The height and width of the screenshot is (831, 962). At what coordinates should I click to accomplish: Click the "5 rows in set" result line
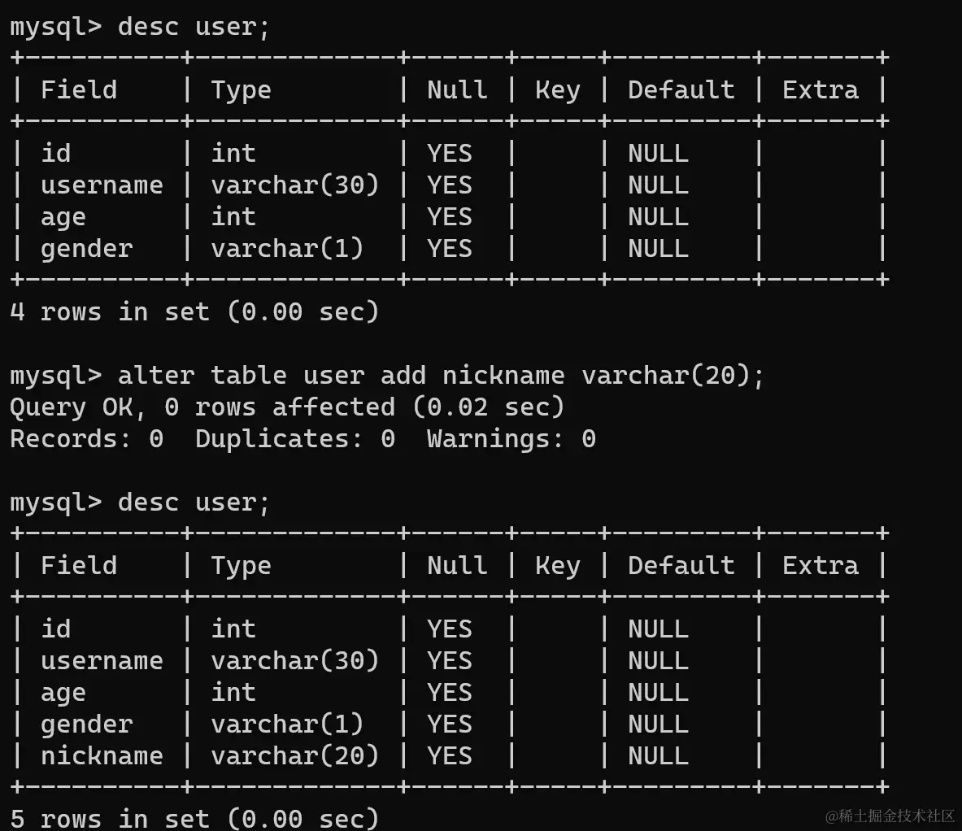pos(194,817)
